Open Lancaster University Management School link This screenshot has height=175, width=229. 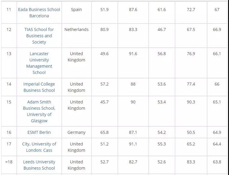pos(39,63)
